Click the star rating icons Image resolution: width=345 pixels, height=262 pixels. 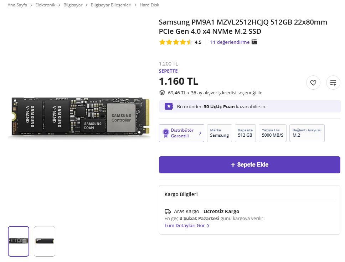click(x=176, y=42)
